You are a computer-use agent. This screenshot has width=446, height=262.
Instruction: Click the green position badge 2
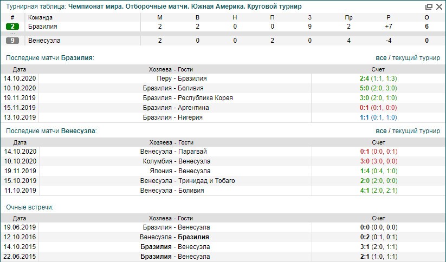[x=12, y=27]
